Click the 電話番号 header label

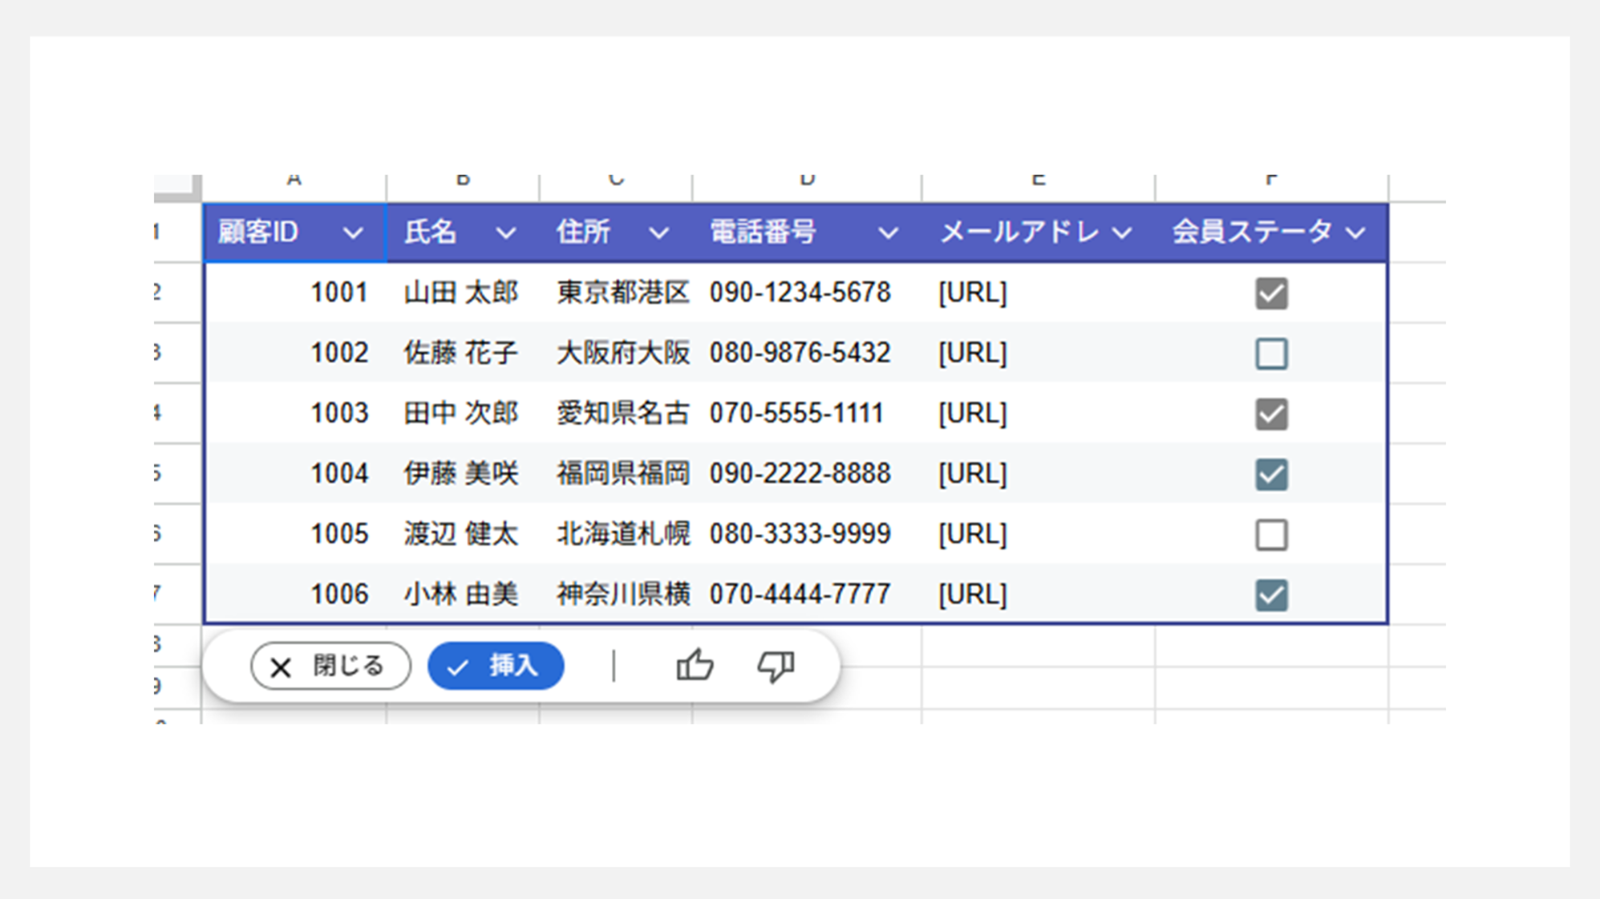[x=763, y=232]
